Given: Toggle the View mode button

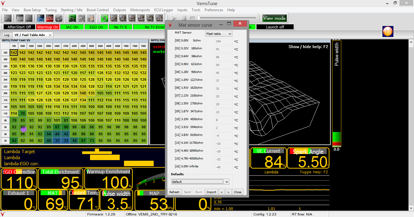Looking at the screenshot, I should pyautogui.click(x=274, y=18).
